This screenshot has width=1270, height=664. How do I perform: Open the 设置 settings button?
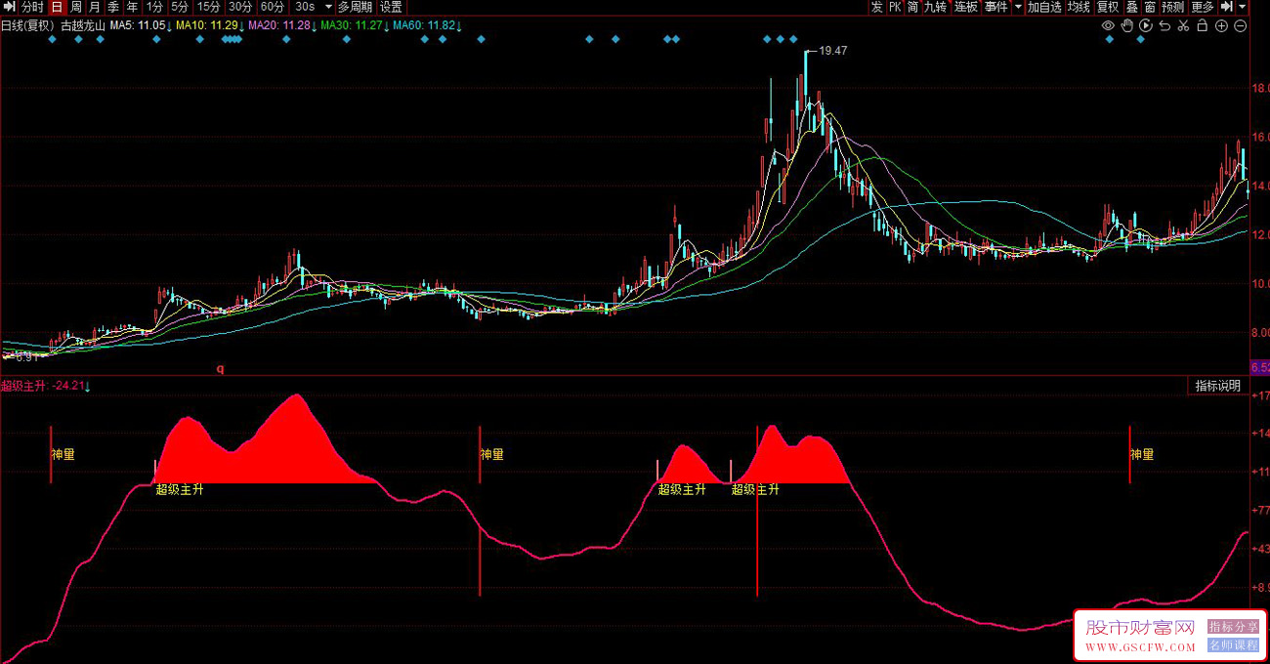click(x=391, y=7)
